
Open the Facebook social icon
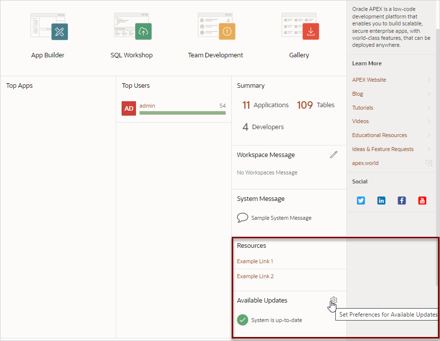click(402, 200)
